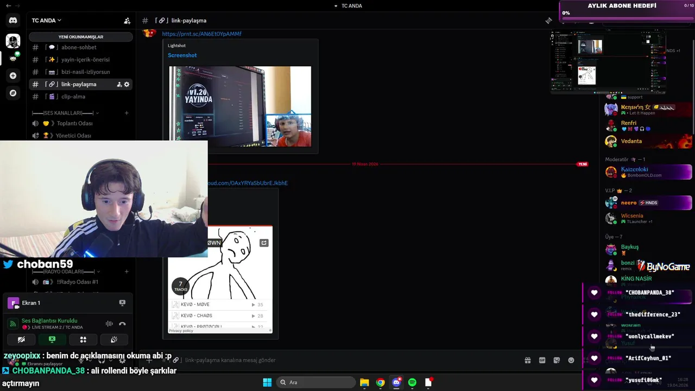The height and width of the screenshot is (391, 695).
Task: Open streaming Ekran 1 screen label
Action: 31,303
